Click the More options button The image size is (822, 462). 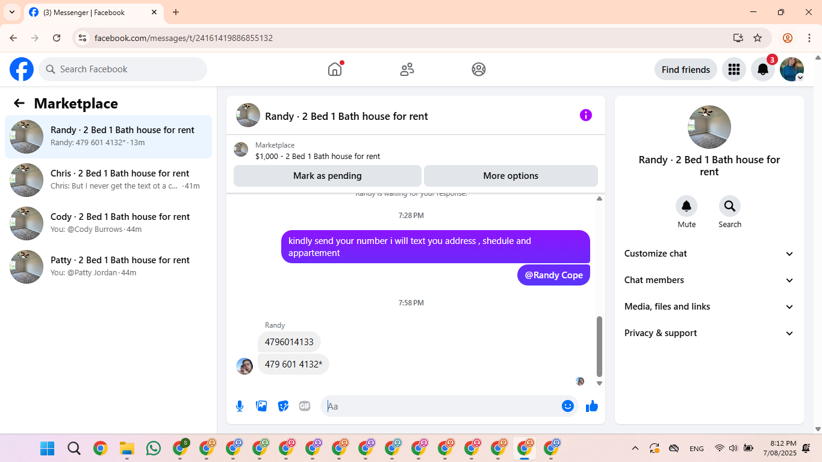[511, 176]
